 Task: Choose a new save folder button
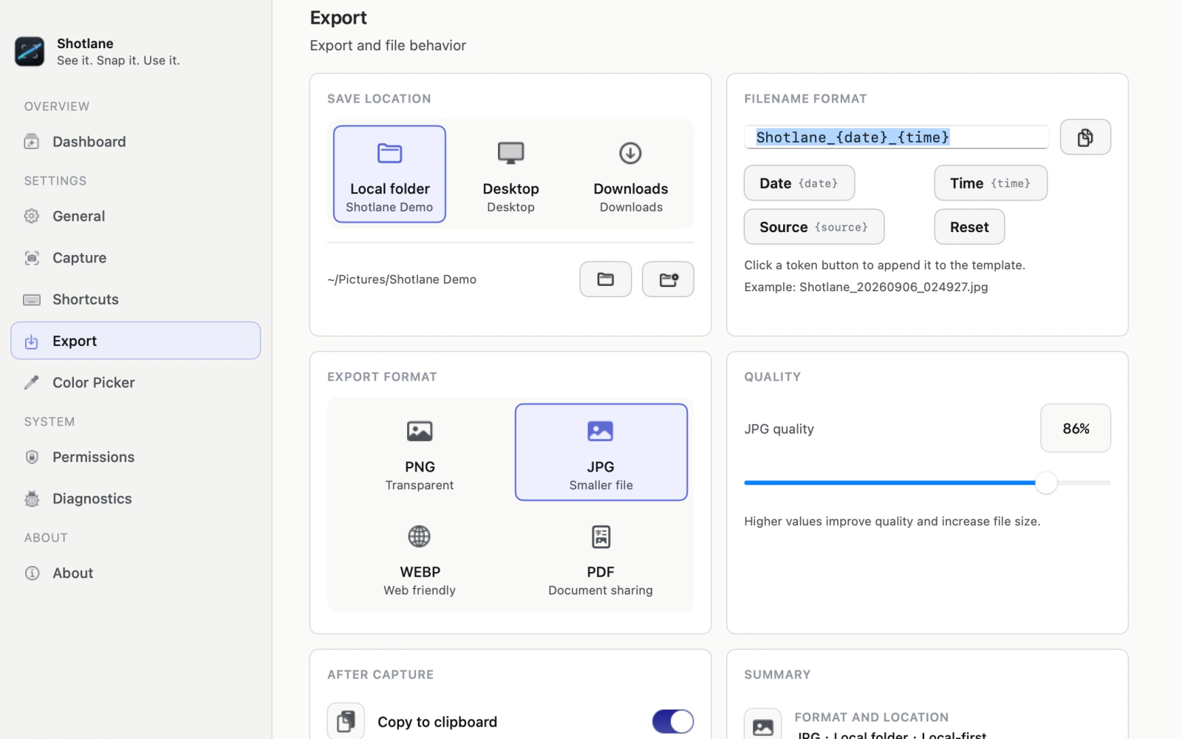[x=668, y=279]
